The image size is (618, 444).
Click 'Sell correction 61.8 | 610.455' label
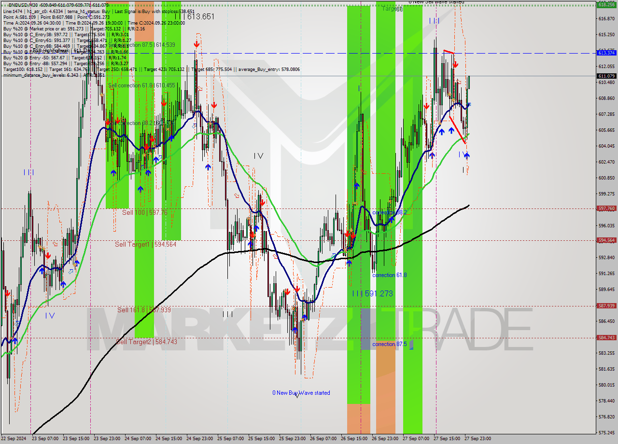[x=141, y=85]
